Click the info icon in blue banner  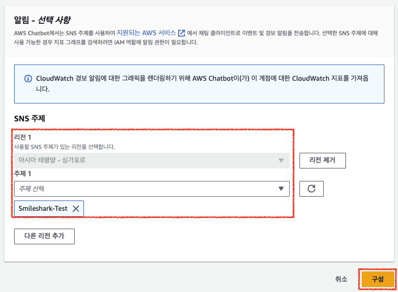pos(28,79)
